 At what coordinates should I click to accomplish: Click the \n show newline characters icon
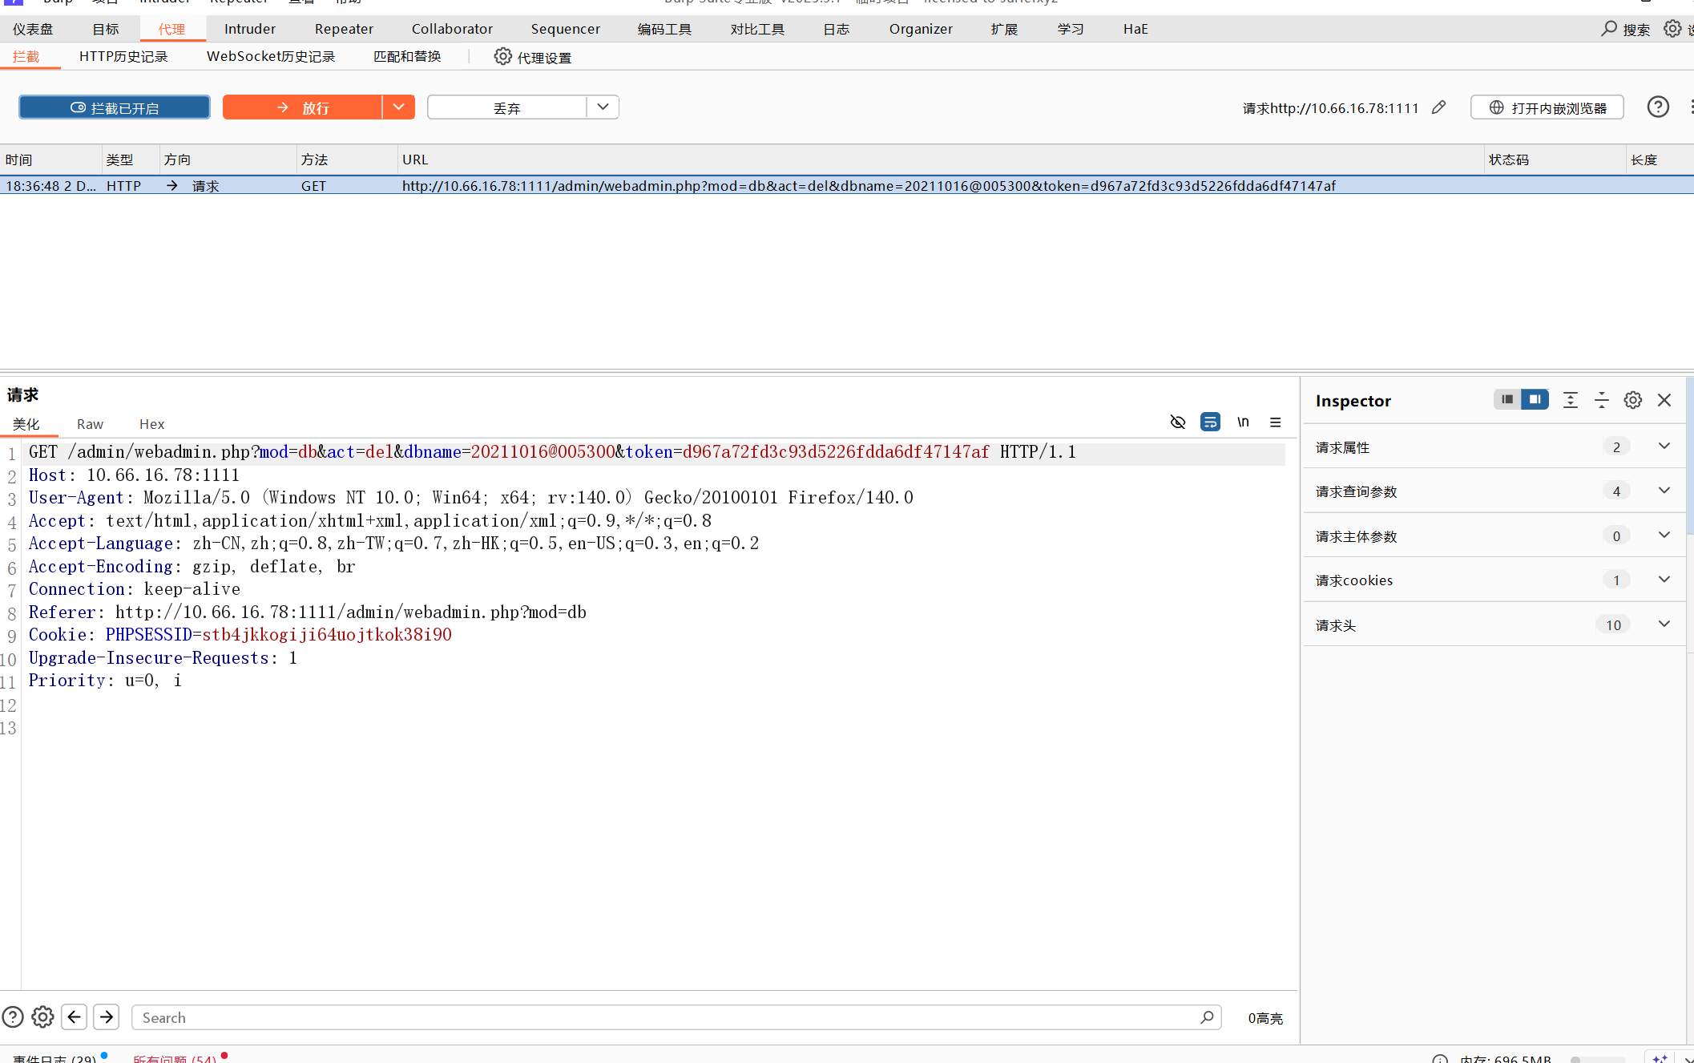(1243, 422)
